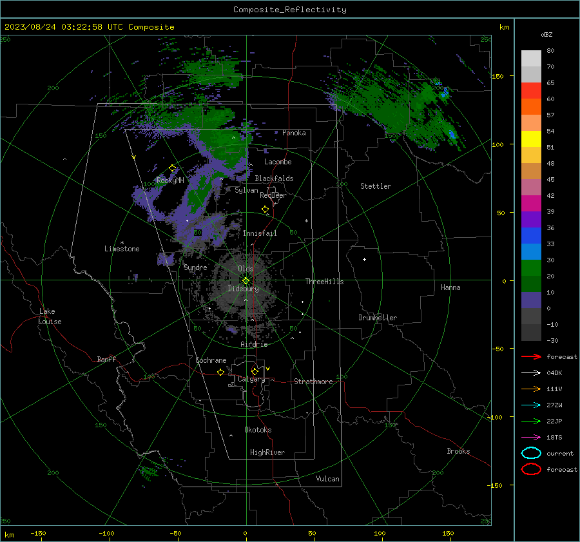Click the Sundre city label
The image size is (580, 542).
point(195,267)
